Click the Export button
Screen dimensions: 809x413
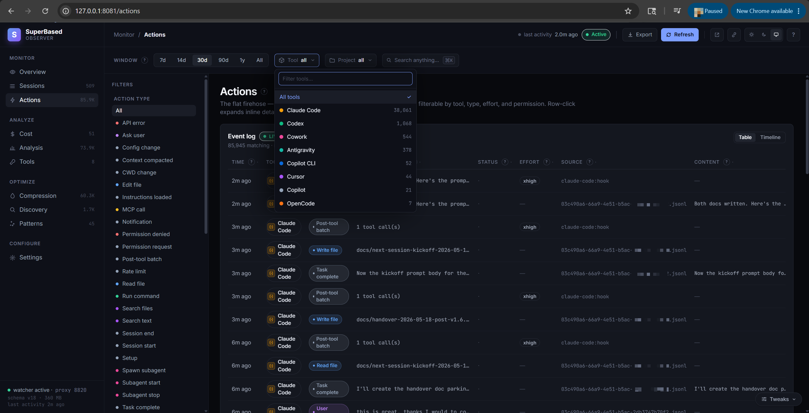[x=640, y=35]
